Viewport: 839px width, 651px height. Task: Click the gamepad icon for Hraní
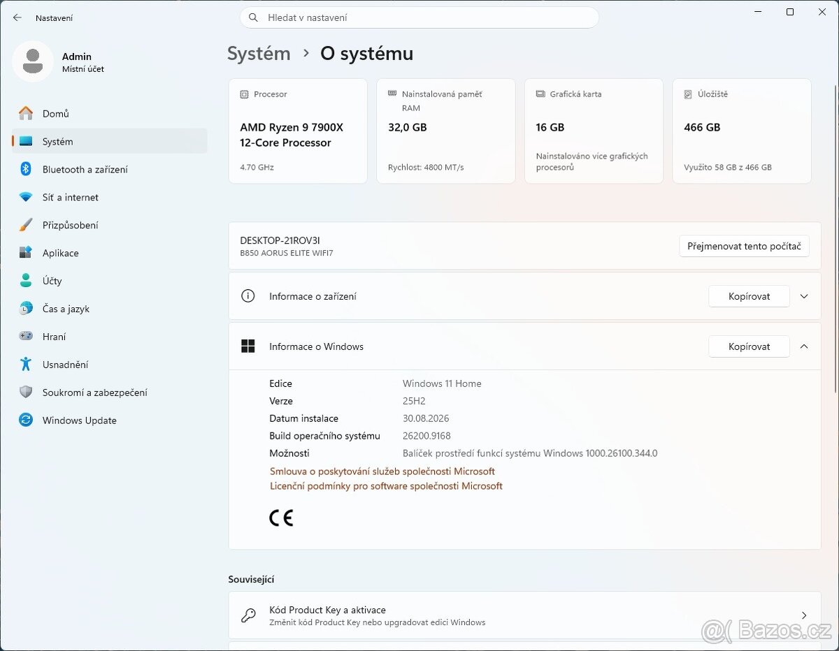pyautogui.click(x=26, y=336)
